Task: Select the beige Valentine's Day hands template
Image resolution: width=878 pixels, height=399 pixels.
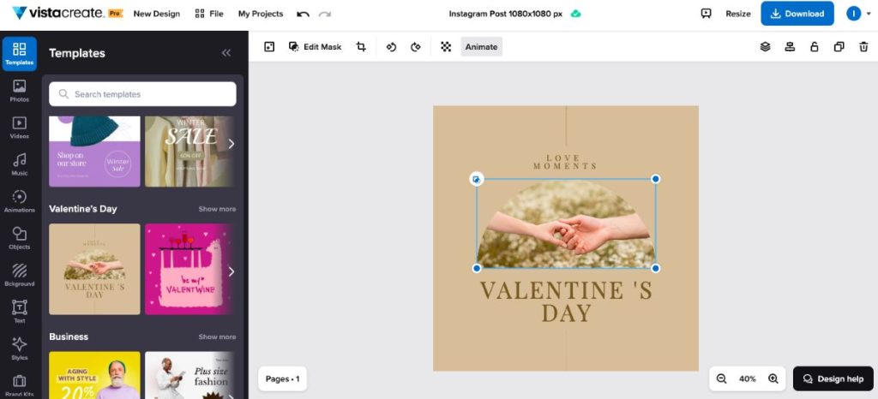Action: click(94, 269)
